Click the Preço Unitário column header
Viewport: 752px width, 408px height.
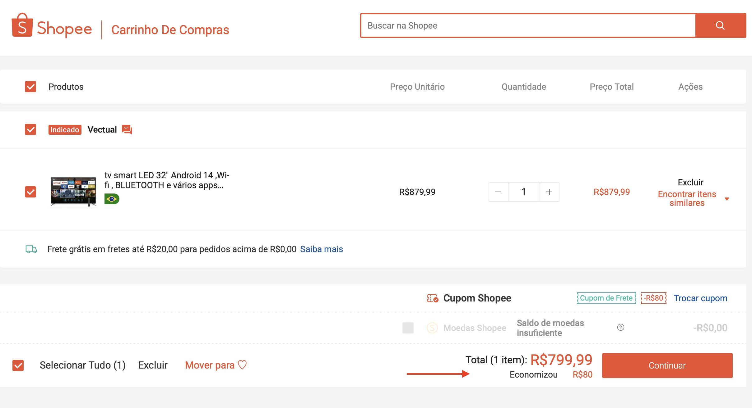pos(417,87)
